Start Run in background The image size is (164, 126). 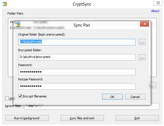[27, 118]
